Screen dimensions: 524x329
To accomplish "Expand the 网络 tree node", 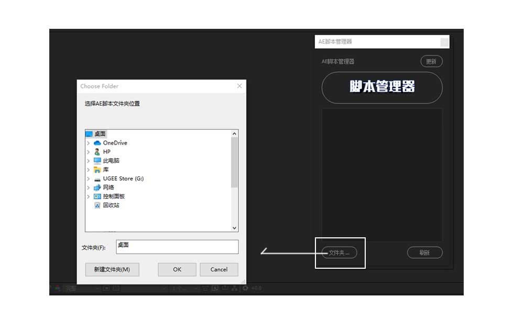I will click(x=88, y=188).
